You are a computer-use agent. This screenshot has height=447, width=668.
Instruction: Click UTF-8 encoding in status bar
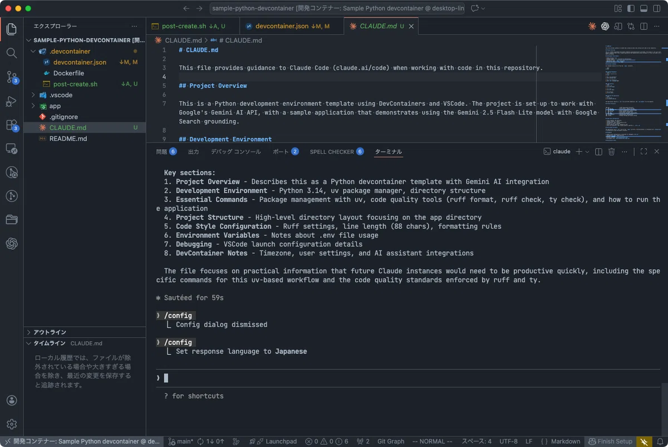pos(508,441)
